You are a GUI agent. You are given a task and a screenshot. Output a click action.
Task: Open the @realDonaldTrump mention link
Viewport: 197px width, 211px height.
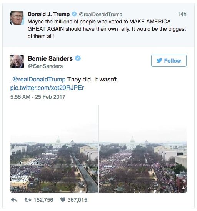pyautogui.click(x=39, y=80)
